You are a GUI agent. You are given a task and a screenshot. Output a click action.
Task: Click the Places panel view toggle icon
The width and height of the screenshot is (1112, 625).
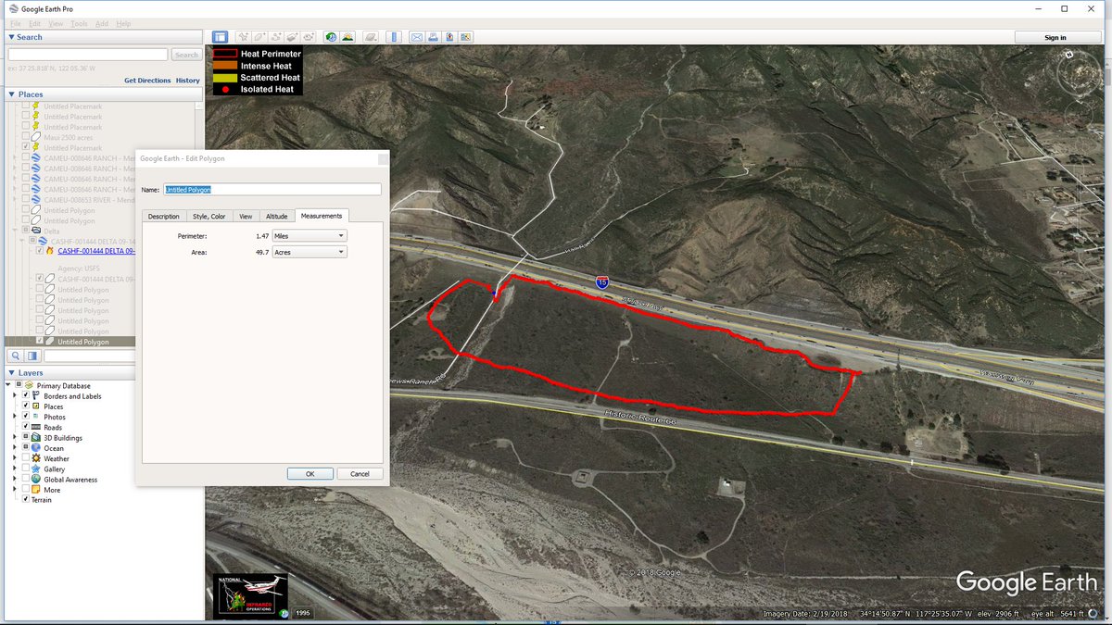32,356
